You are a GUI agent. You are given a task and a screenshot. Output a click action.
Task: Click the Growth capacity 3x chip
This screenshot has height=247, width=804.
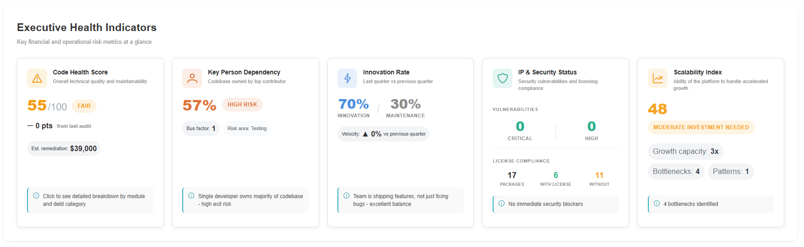click(685, 152)
